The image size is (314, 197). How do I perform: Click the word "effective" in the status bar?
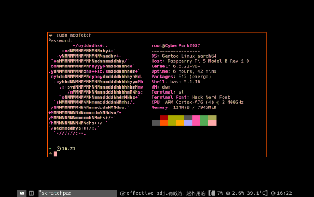(140, 193)
